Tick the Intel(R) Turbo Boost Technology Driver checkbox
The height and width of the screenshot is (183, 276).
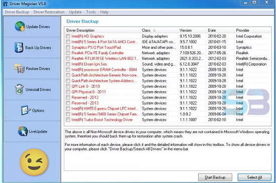click(68, 120)
